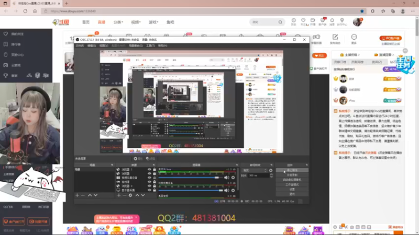Image resolution: width=419 pixels, height=235 pixels.
Task: Toggle visibility of fifth source browser 3
Action: click(149, 186)
